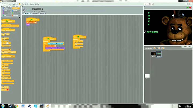Image resolution: width=193 pixels, height=108 pixels.
Task: Open the Help menu
Action: pyautogui.click(x=37, y=4)
